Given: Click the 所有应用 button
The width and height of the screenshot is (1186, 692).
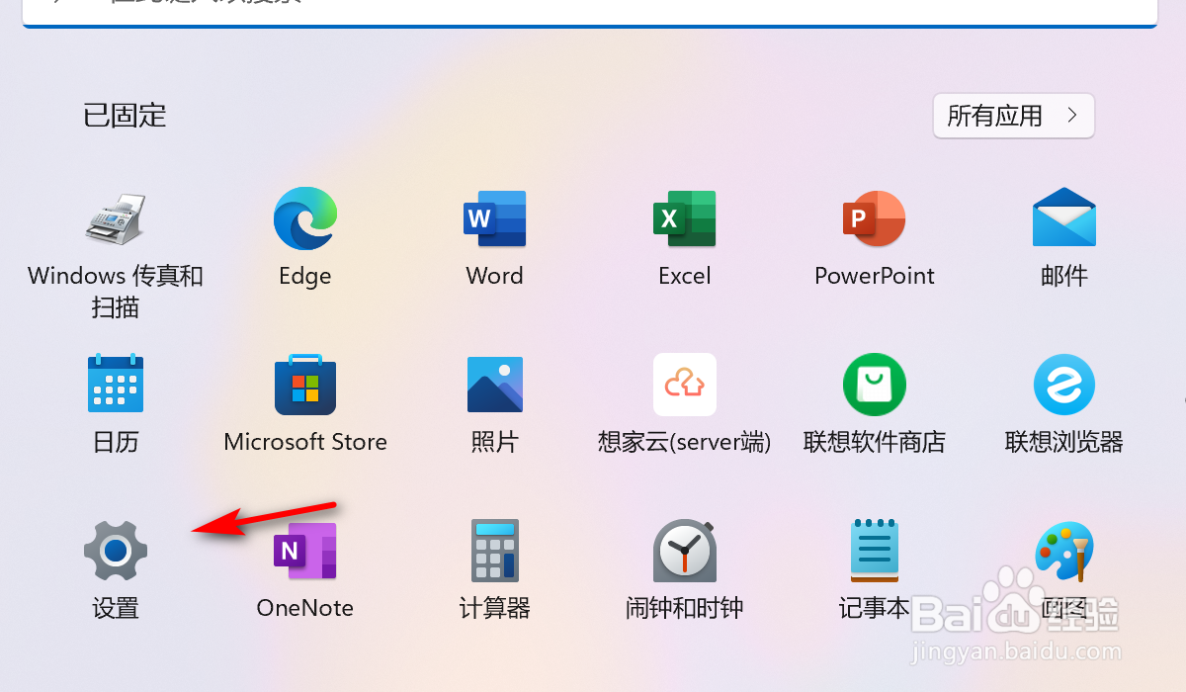Looking at the screenshot, I should [1013, 116].
